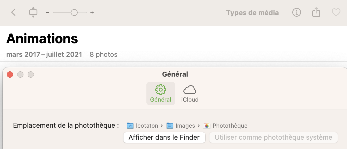Click the Animations album title
The height and width of the screenshot is (149, 347).
42,39
